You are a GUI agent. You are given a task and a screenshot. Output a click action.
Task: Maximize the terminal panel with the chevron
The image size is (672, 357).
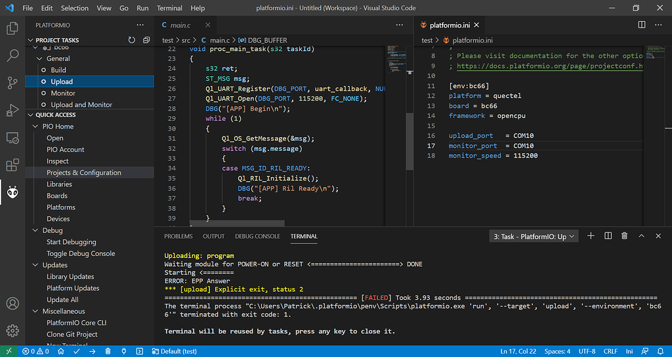coord(641,236)
